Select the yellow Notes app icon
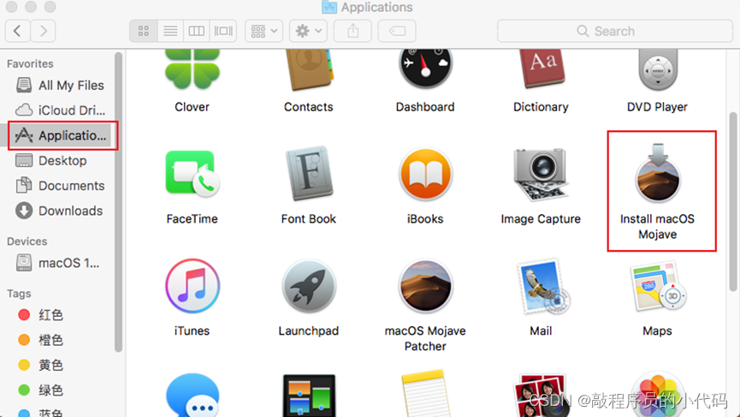The image size is (740, 417). (425, 393)
